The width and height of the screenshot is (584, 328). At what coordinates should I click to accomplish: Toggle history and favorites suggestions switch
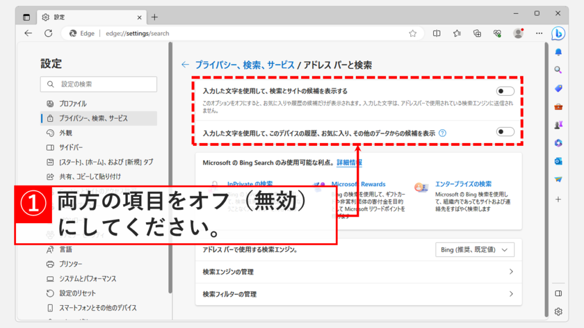point(505,132)
